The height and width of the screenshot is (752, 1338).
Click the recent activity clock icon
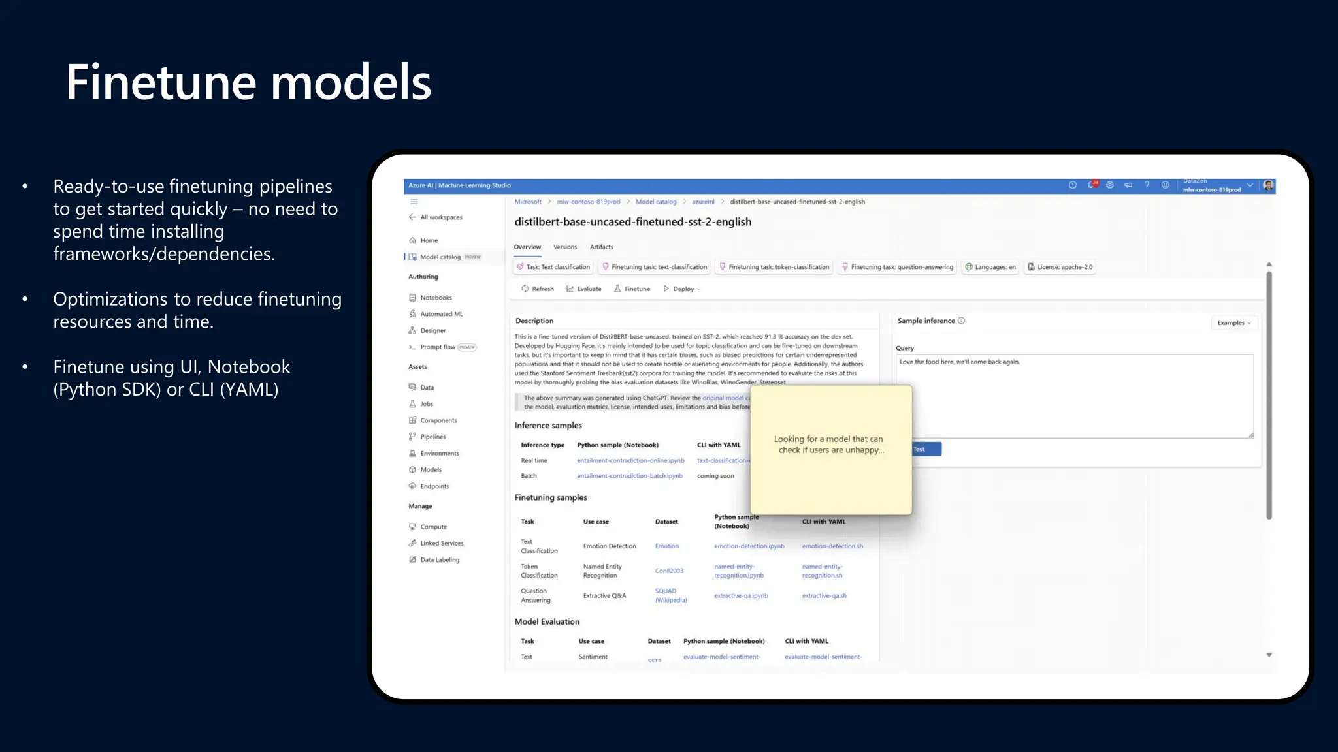pos(1072,185)
